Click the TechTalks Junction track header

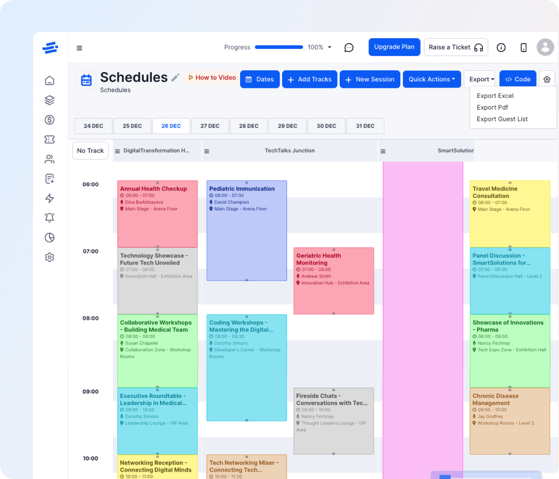(290, 151)
